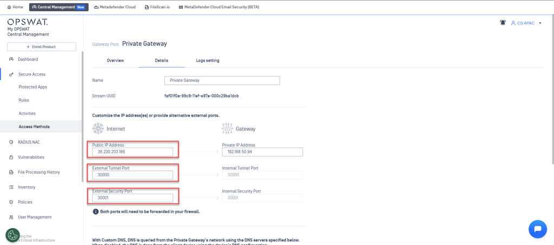554x245 pixels.
Task: Edit the External Security Port field
Action: coord(133,198)
